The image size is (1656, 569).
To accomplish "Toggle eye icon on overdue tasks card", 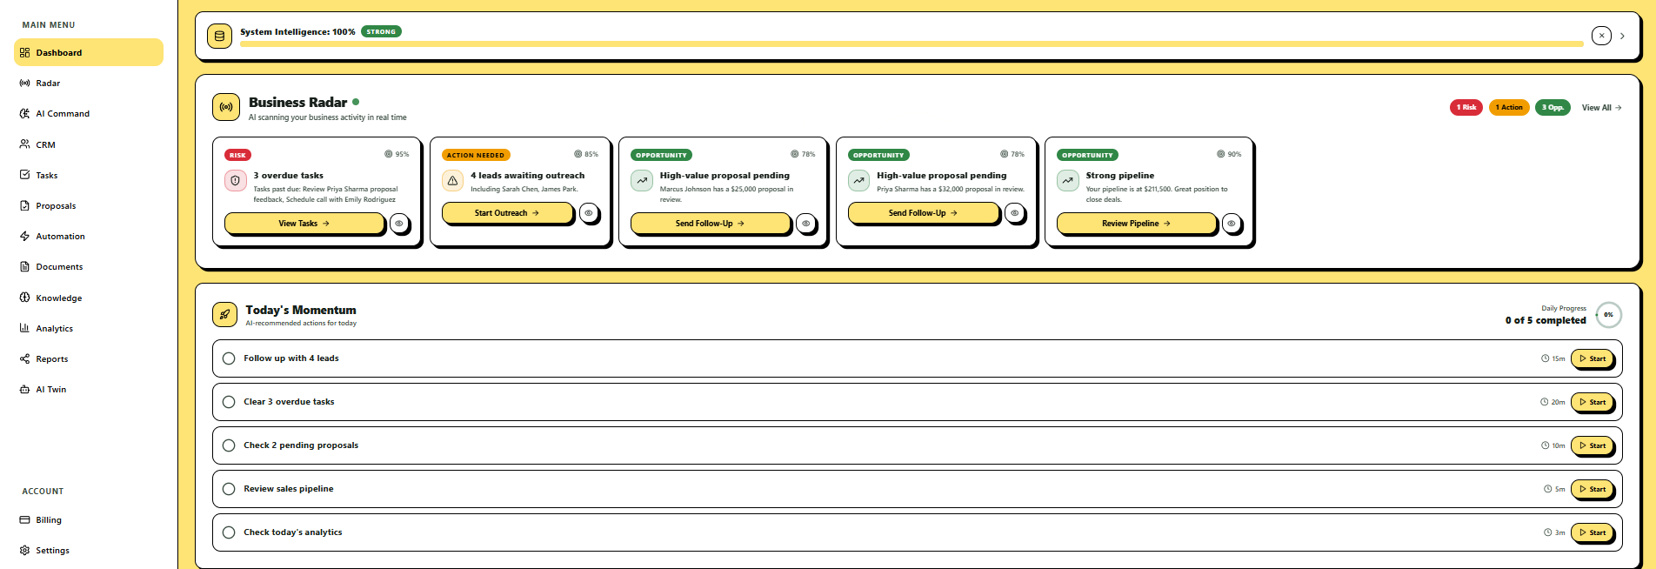I will (399, 224).
